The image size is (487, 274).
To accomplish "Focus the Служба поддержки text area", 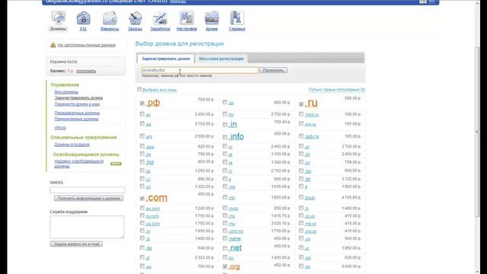I will click(87, 227).
